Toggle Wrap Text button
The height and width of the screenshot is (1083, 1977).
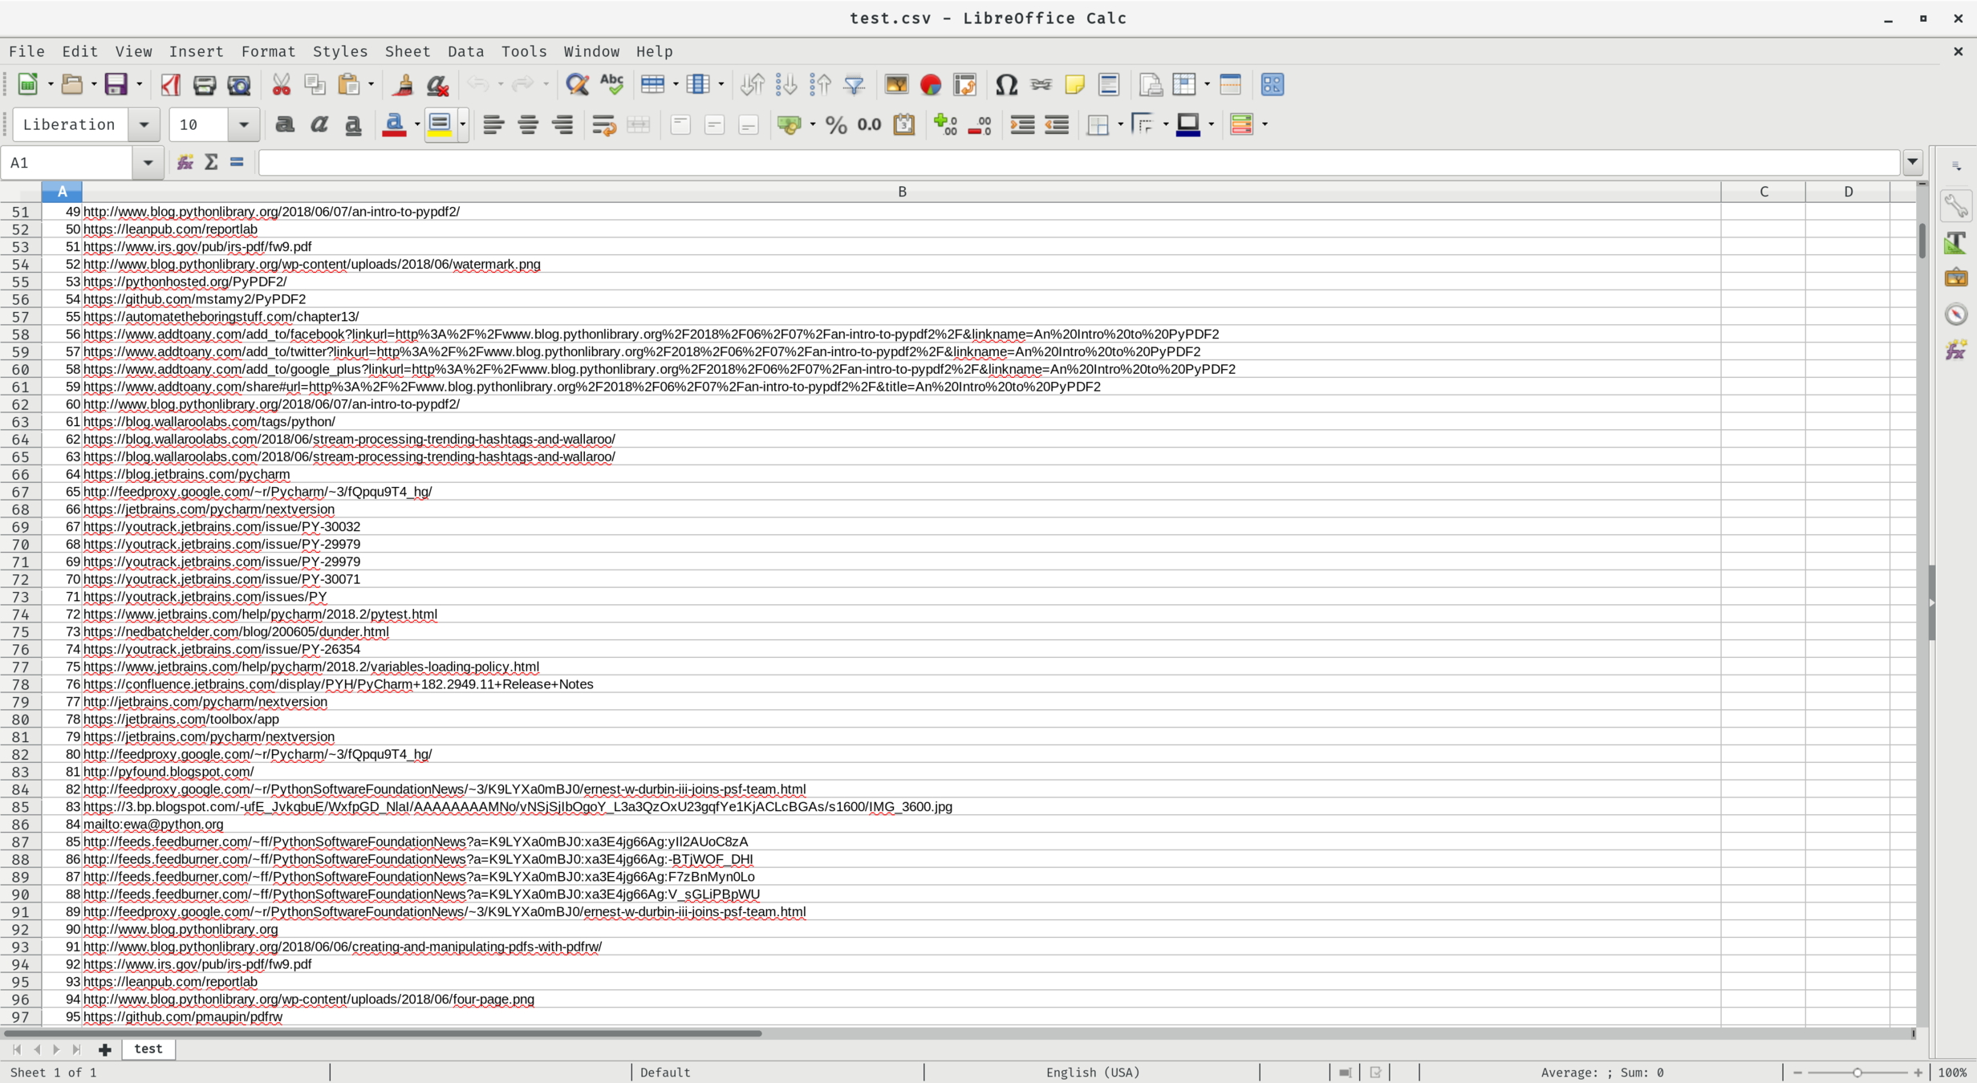603,124
